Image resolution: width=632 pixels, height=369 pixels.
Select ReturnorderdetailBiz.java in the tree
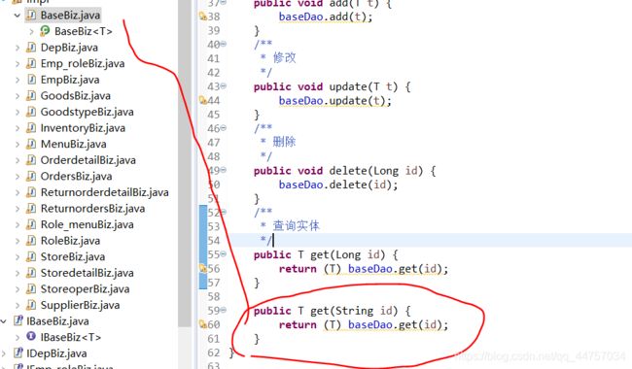tap(104, 192)
